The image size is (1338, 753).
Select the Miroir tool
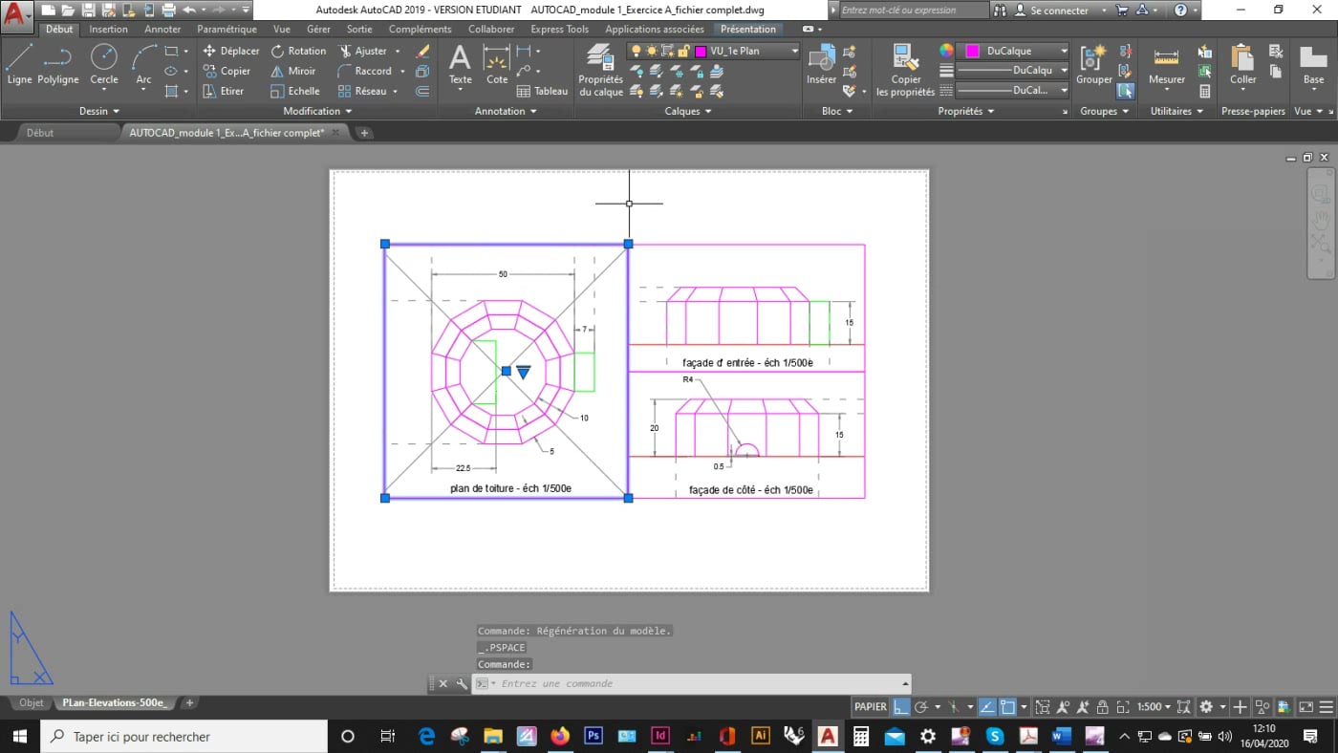(x=292, y=71)
